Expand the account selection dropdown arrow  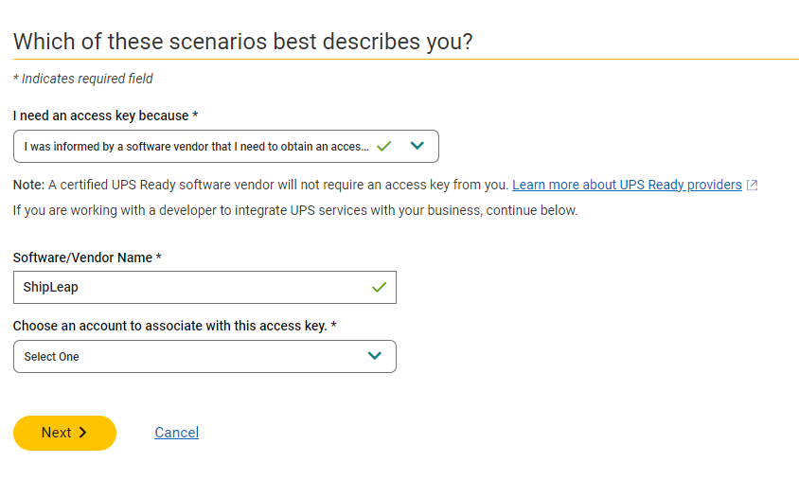point(375,356)
